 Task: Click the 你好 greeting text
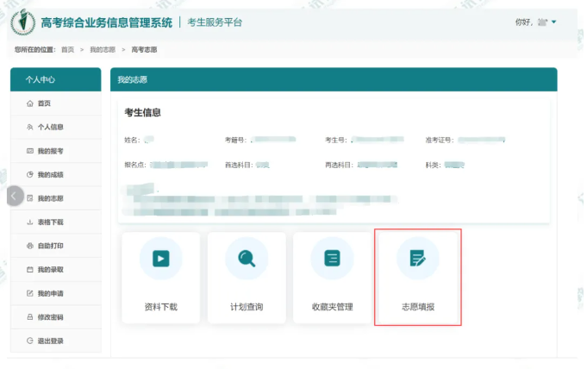pos(524,22)
